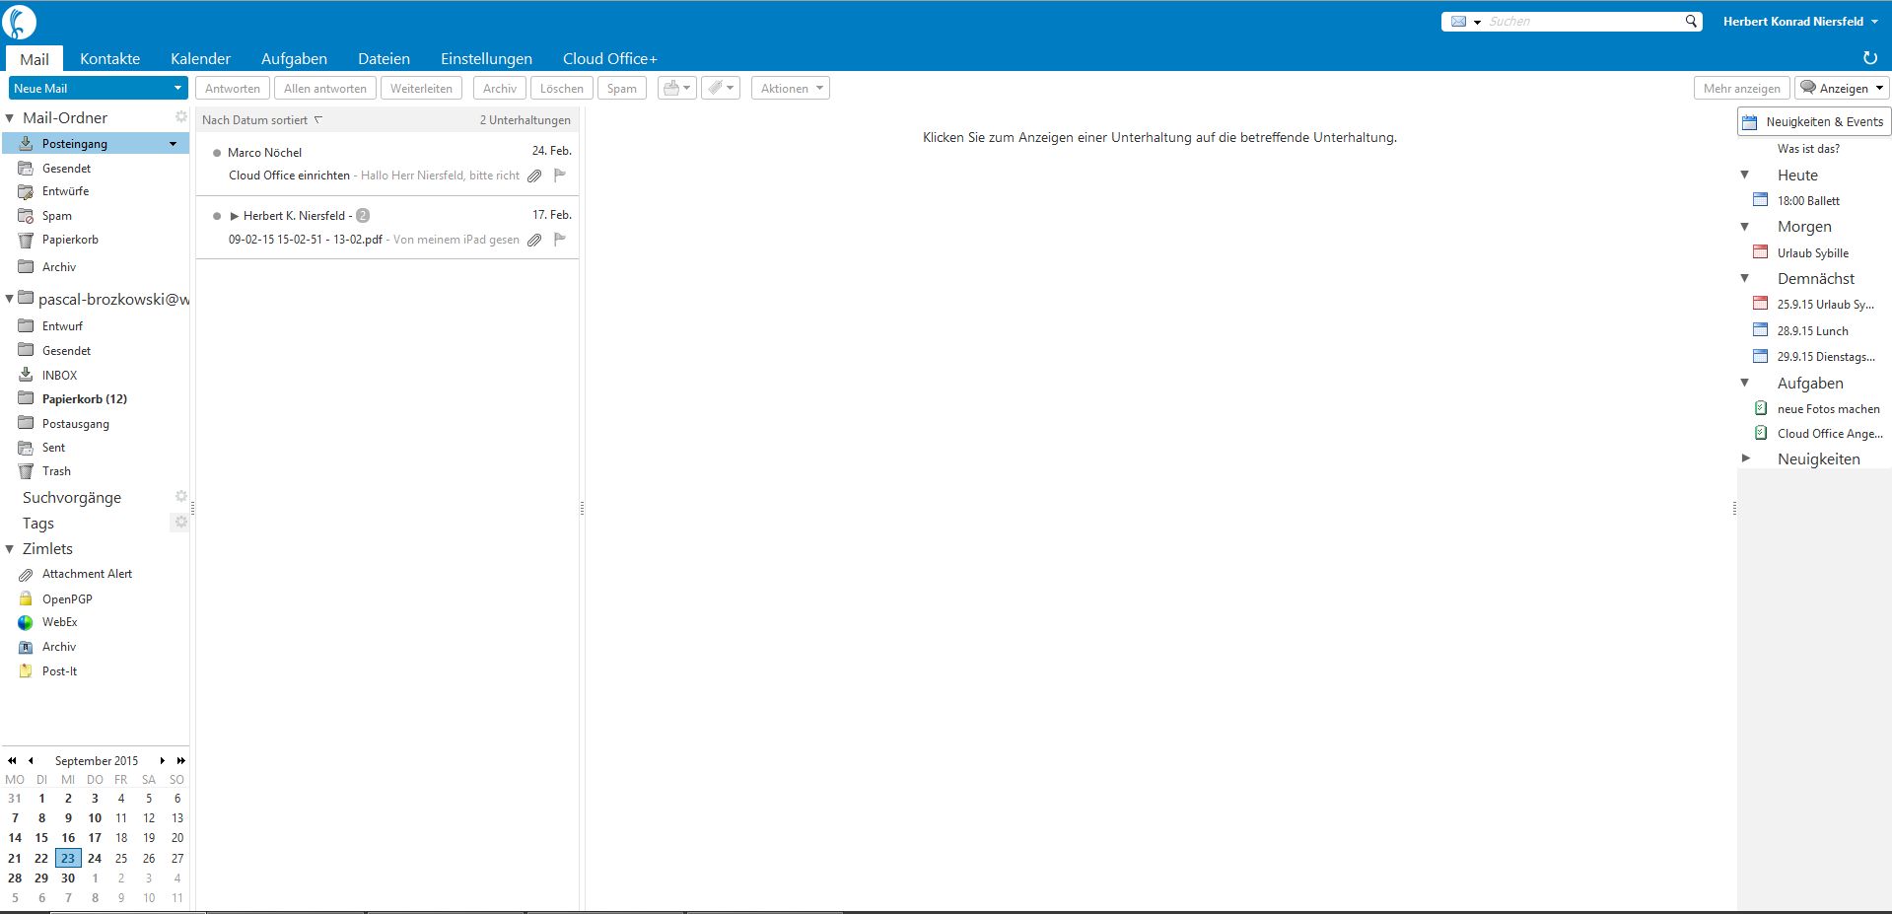Image resolution: width=1892 pixels, height=914 pixels.
Task: Open the Aktionen dropdown
Action: point(790,89)
